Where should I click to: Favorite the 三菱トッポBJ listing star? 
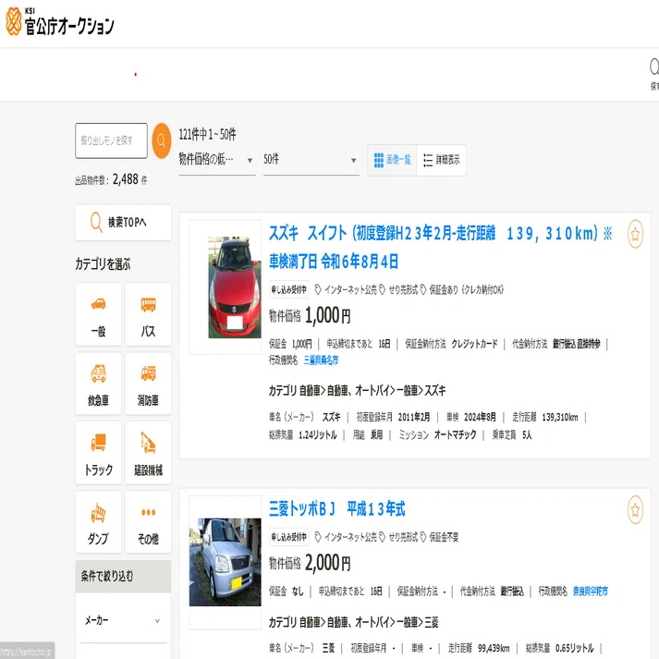[635, 510]
